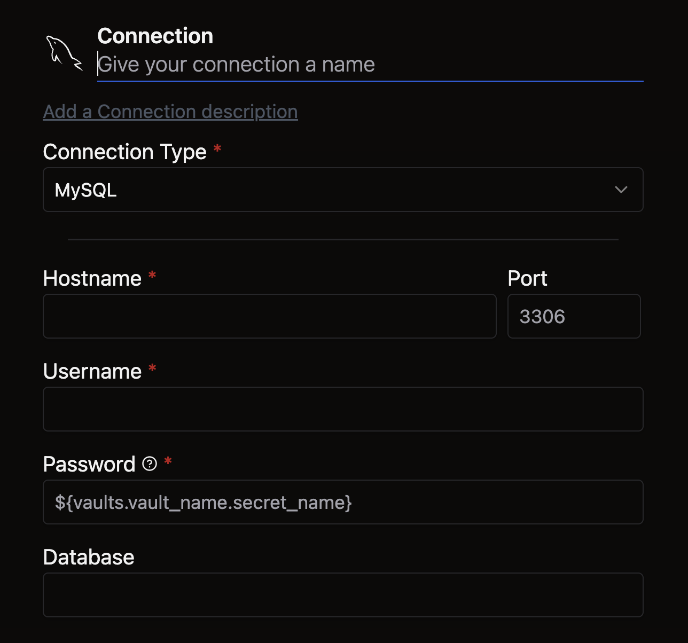The height and width of the screenshot is (643, 688).
Task: Focus the Username text field
Action: [343, 409]
